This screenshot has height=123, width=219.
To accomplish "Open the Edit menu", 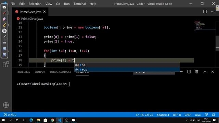I will coord(22,4).
